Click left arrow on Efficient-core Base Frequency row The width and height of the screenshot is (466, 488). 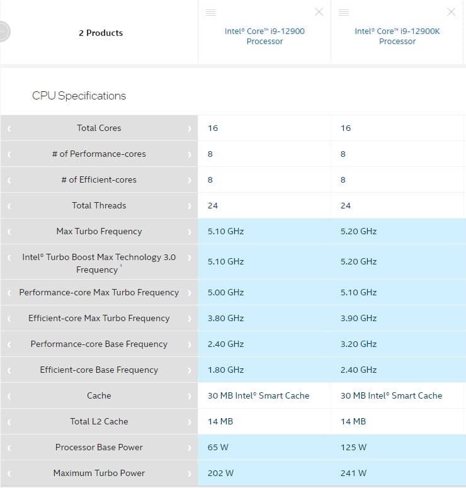9,370
